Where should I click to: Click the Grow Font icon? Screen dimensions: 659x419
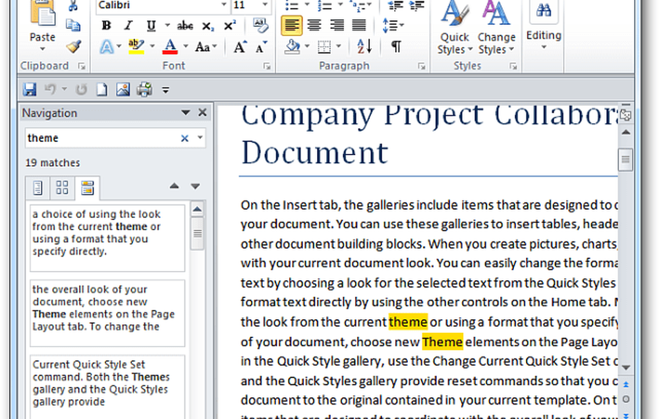(x=240, y=46)
